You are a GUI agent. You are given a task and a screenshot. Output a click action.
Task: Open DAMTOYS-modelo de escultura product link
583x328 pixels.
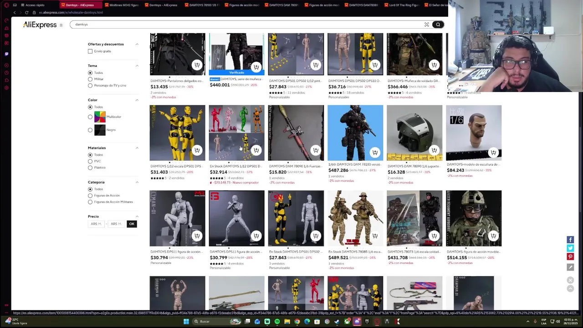click(x=473, y=164)
